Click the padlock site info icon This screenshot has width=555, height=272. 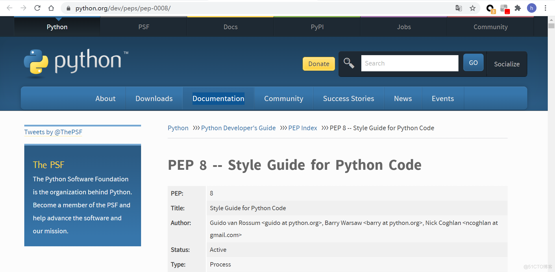pyautogui.click(x=69, y=8)
